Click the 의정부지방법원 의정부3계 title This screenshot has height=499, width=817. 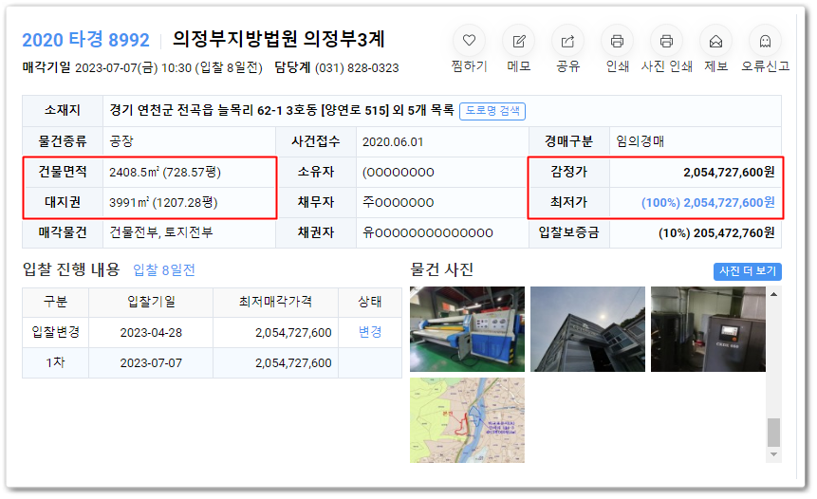pos(279,39)
